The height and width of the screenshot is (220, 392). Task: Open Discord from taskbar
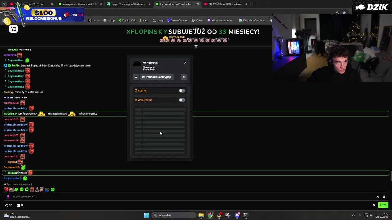237,215
